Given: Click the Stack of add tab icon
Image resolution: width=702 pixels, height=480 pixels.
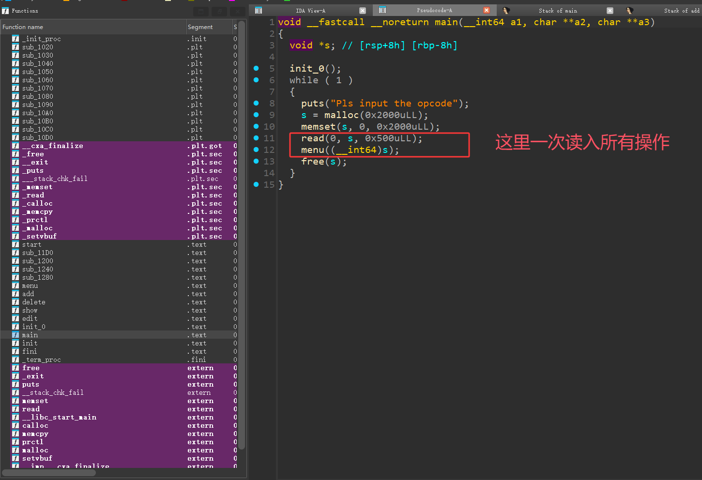Looking at the screenshot, I should (x=629, y=10).
